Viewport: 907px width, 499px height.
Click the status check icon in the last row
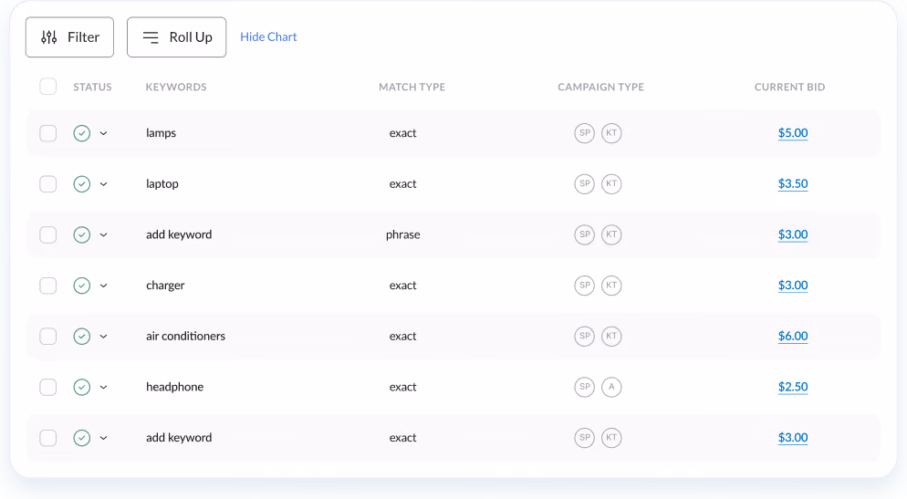pyautogui.click(x=82, y=438)
